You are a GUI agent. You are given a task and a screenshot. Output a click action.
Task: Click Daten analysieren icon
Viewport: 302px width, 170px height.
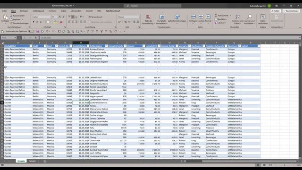pyautogui.click(x=263, y=17)
